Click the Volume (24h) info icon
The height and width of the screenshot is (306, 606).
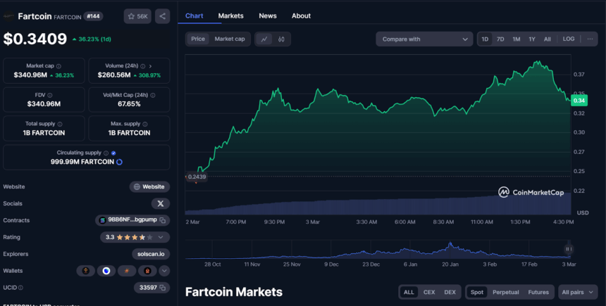(142, 66)
